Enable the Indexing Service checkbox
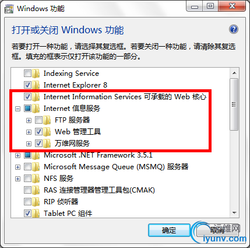Image resolution: width=250 pixels, height=248 pixels. [27, 74]
